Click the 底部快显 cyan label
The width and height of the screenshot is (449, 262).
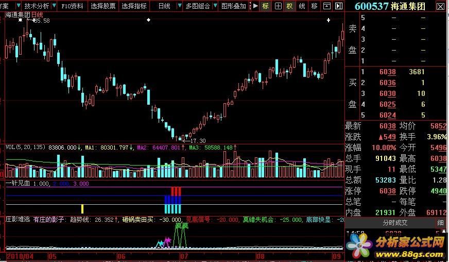click(x=319, y=220)
